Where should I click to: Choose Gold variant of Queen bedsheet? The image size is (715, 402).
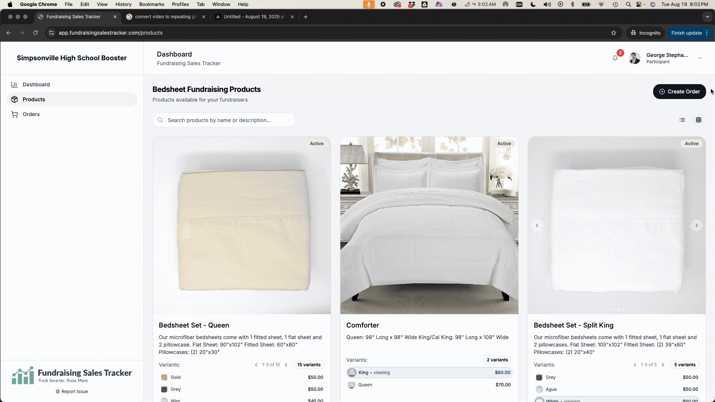tap(175, 377)
